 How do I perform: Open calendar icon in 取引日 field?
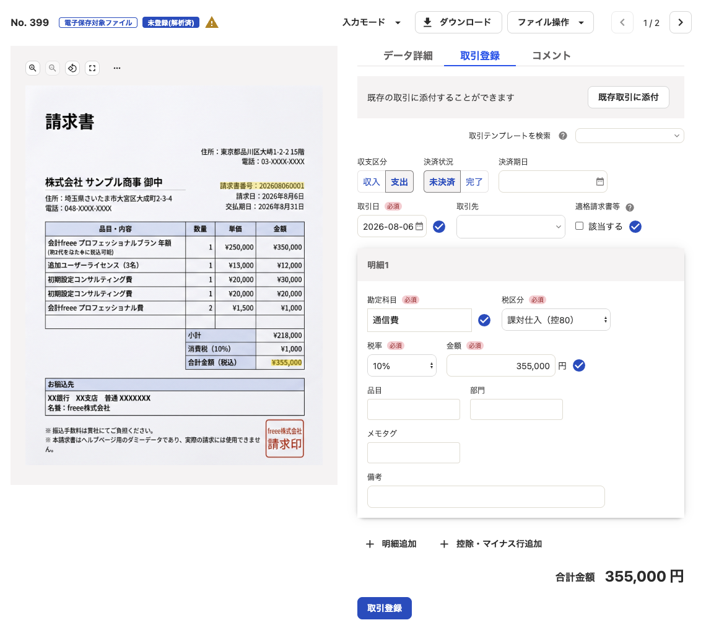tap(419, 226)
